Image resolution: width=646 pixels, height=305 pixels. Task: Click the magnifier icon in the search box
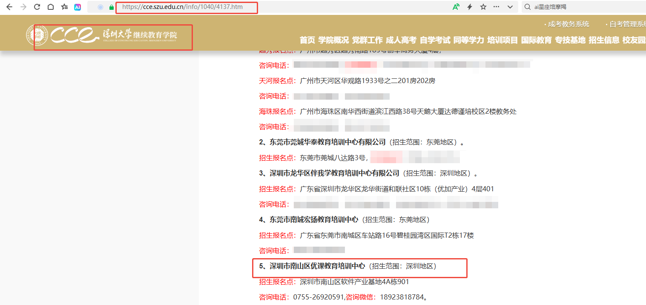528,7
